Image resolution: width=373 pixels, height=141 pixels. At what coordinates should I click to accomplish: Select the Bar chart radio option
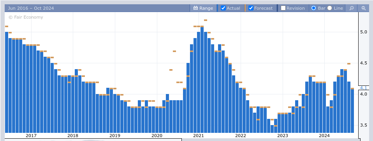click(313, 8)
